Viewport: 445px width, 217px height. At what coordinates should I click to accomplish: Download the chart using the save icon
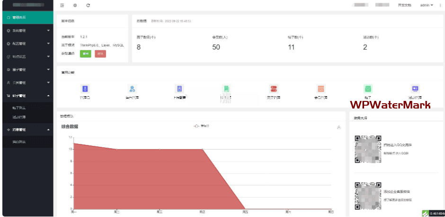click(339, 127)
